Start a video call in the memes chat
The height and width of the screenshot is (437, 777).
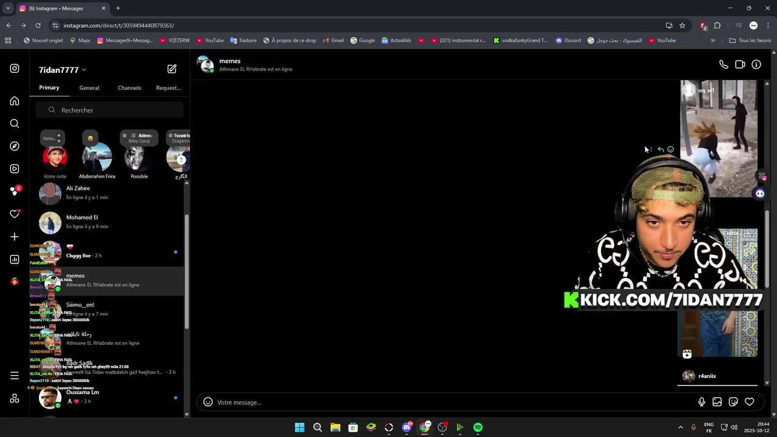click(x=740, y=64)
